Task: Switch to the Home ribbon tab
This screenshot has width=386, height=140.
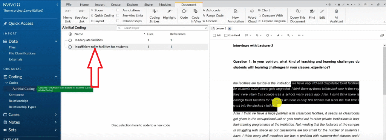Action: coord(84,5)
